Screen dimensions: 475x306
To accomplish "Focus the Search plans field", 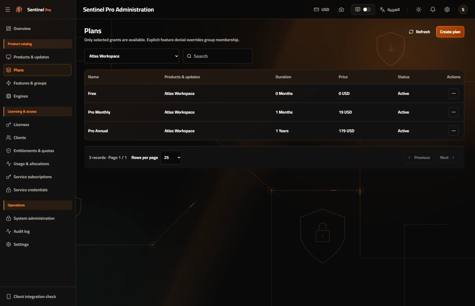I will tap(218, 56).
